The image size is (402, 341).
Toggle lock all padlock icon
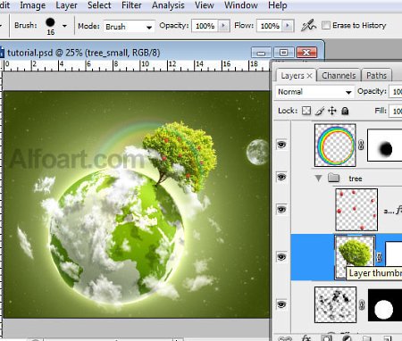[x=345, y=111]
